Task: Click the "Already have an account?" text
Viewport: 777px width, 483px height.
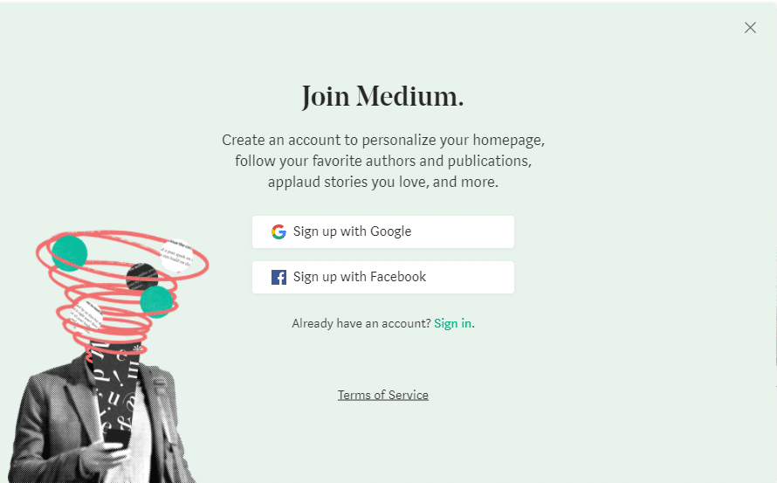Action: (x=361, y=323)
